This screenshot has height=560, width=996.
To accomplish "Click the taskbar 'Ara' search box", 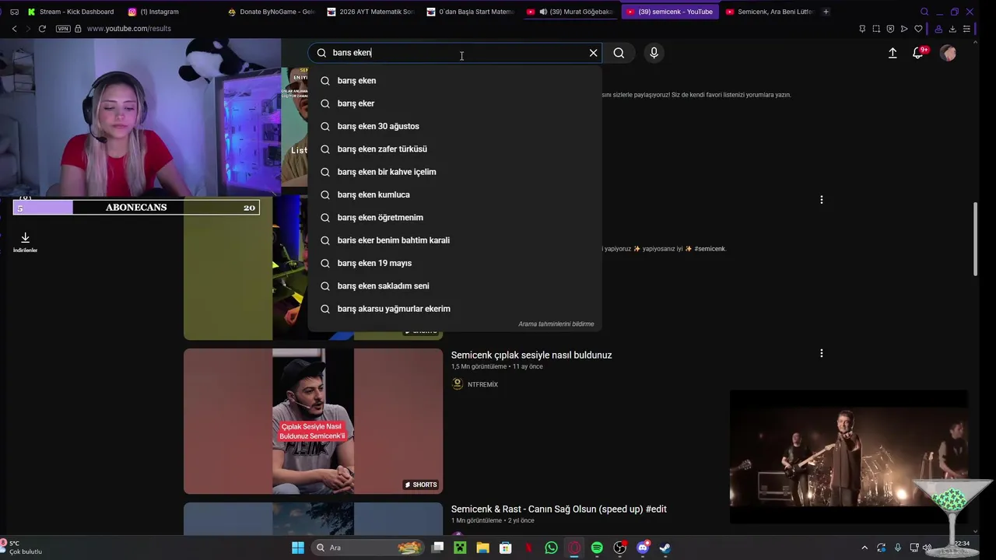I will [370, 548].
